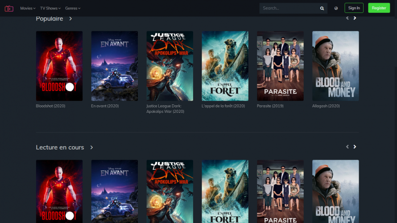
Task: Go to previous Populaire carousel items
Action: click(347, 18)
